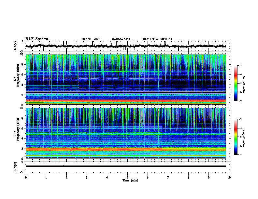Click the time axis tick label "3"
This screenshot has width=258, height=199.
tap(87, 178)
